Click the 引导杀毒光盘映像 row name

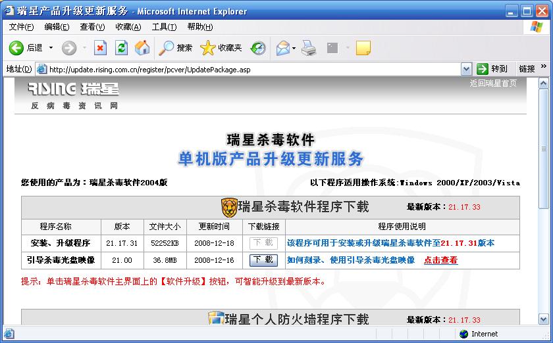pyautogui.click(x=61, y=260)
